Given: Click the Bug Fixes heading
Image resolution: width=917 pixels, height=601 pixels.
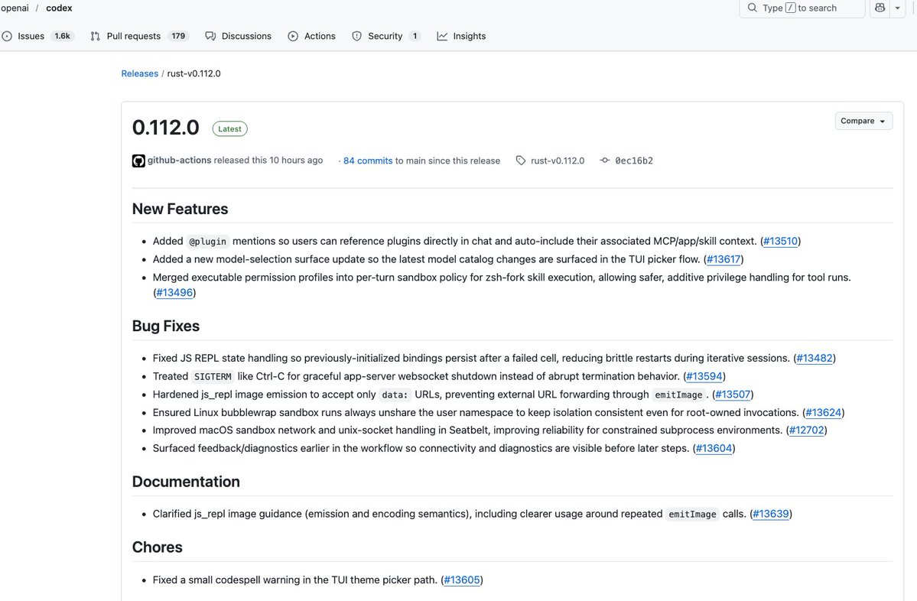Looking at the screenshot, I should tap(166, 326).
